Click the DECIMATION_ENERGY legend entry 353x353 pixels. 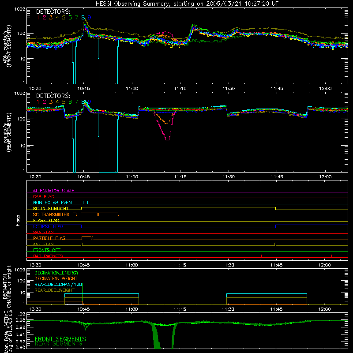(x=56, y=273)
